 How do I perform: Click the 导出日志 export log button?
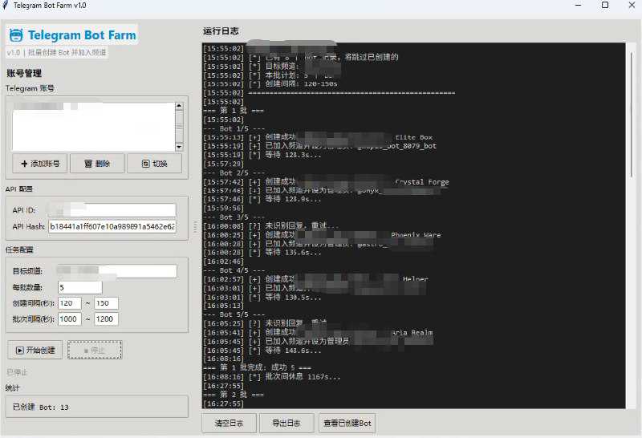286,423
